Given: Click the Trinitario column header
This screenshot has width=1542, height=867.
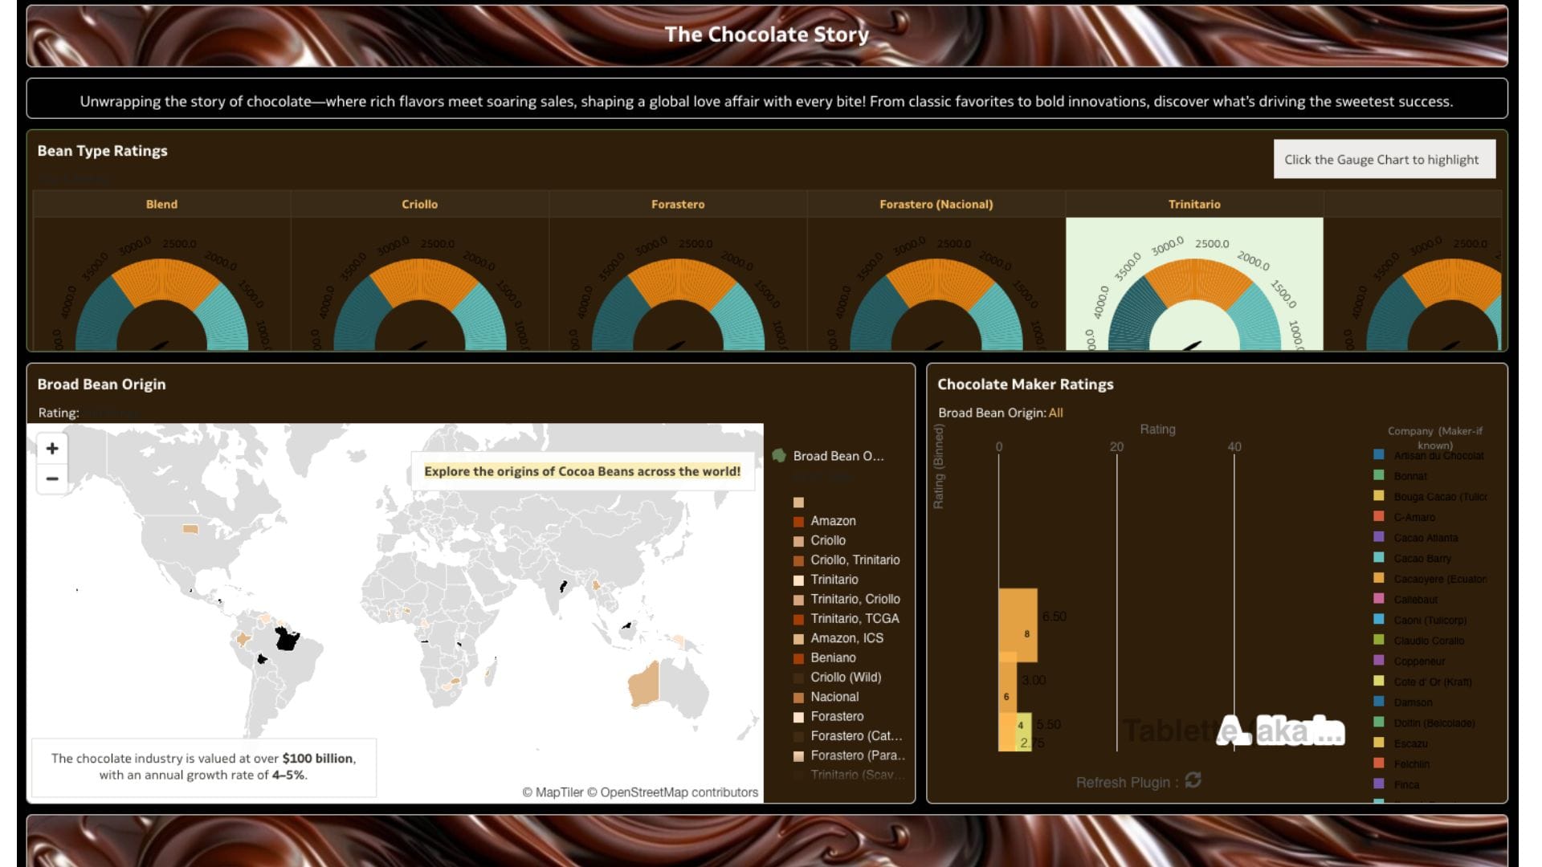Looking at the screenshot, I should click(1193, 204).
